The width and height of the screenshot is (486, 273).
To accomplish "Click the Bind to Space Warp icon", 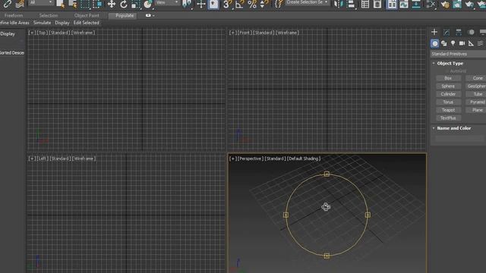I will [21, 4].
